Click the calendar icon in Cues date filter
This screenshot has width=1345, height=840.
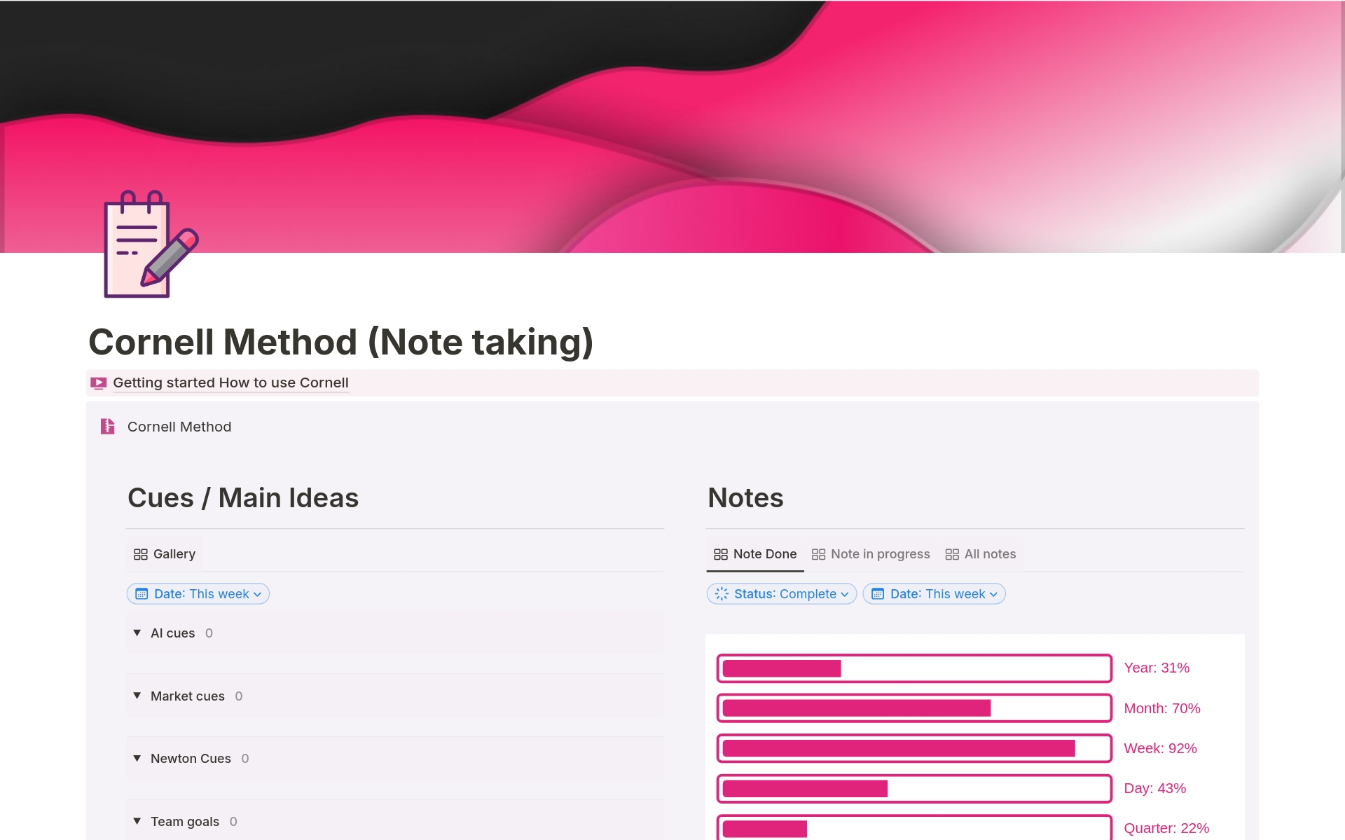coord(142,594)
